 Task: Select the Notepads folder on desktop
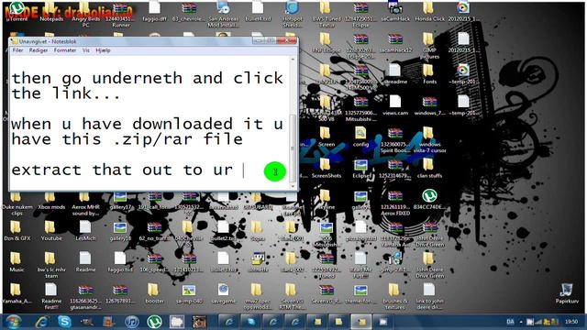click(x=51, y=12)
